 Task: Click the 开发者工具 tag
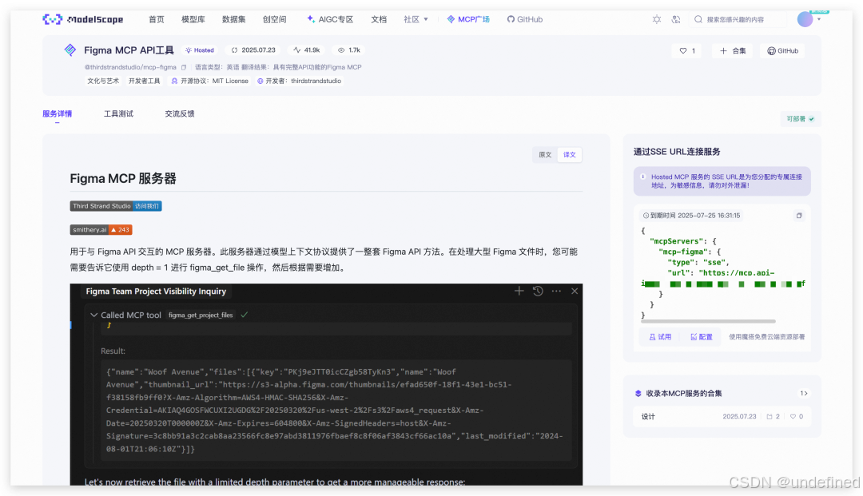pos(144,81)
